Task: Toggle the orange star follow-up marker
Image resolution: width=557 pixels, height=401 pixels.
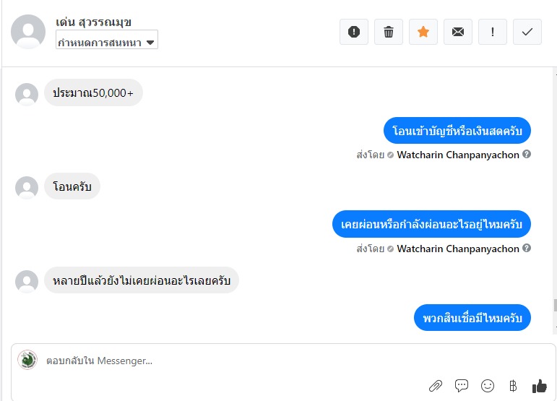Action: (423, 32)
